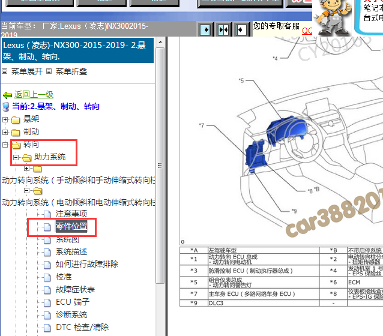Expand the 悬架 tree node
The height and width of the screenshot is (336, 383).
[5, 119]
